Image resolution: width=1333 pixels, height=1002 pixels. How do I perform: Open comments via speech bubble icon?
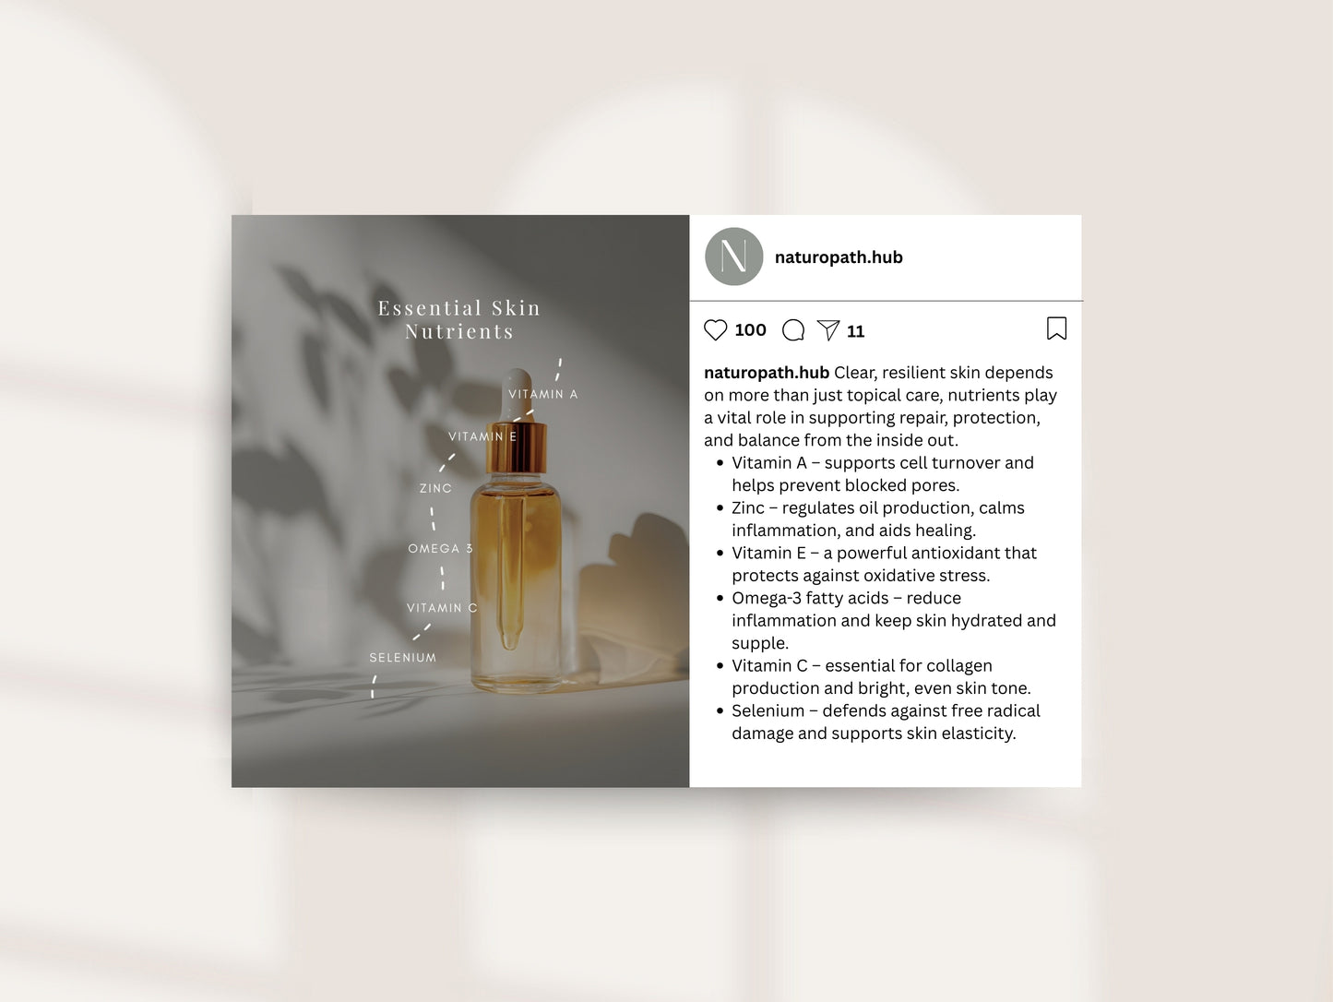coord(793,330)
